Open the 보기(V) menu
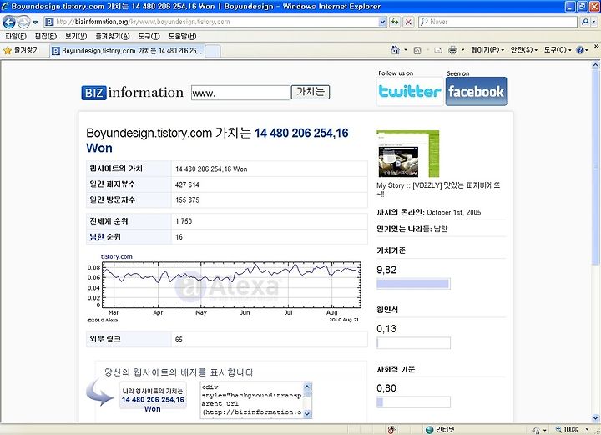 [x=75, y=37]
